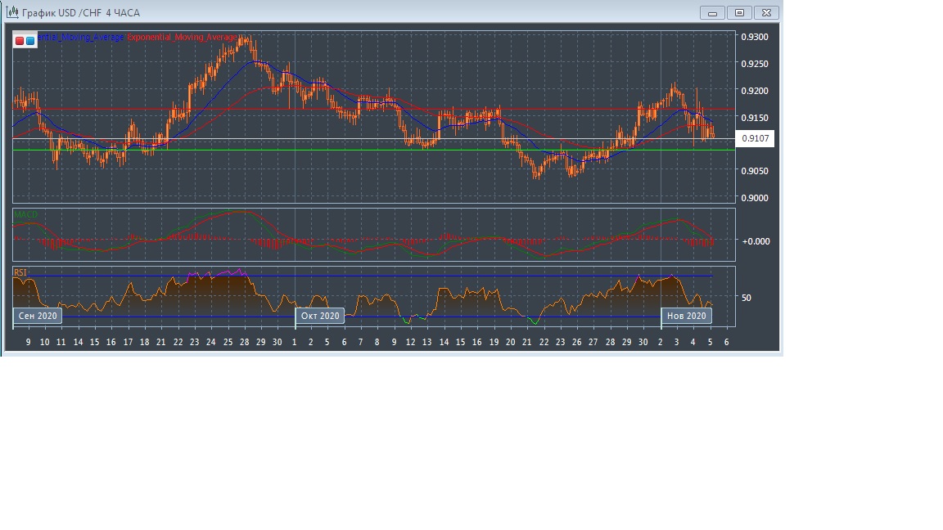Click the 0.9300 price axis label

(x=754, y=37)
